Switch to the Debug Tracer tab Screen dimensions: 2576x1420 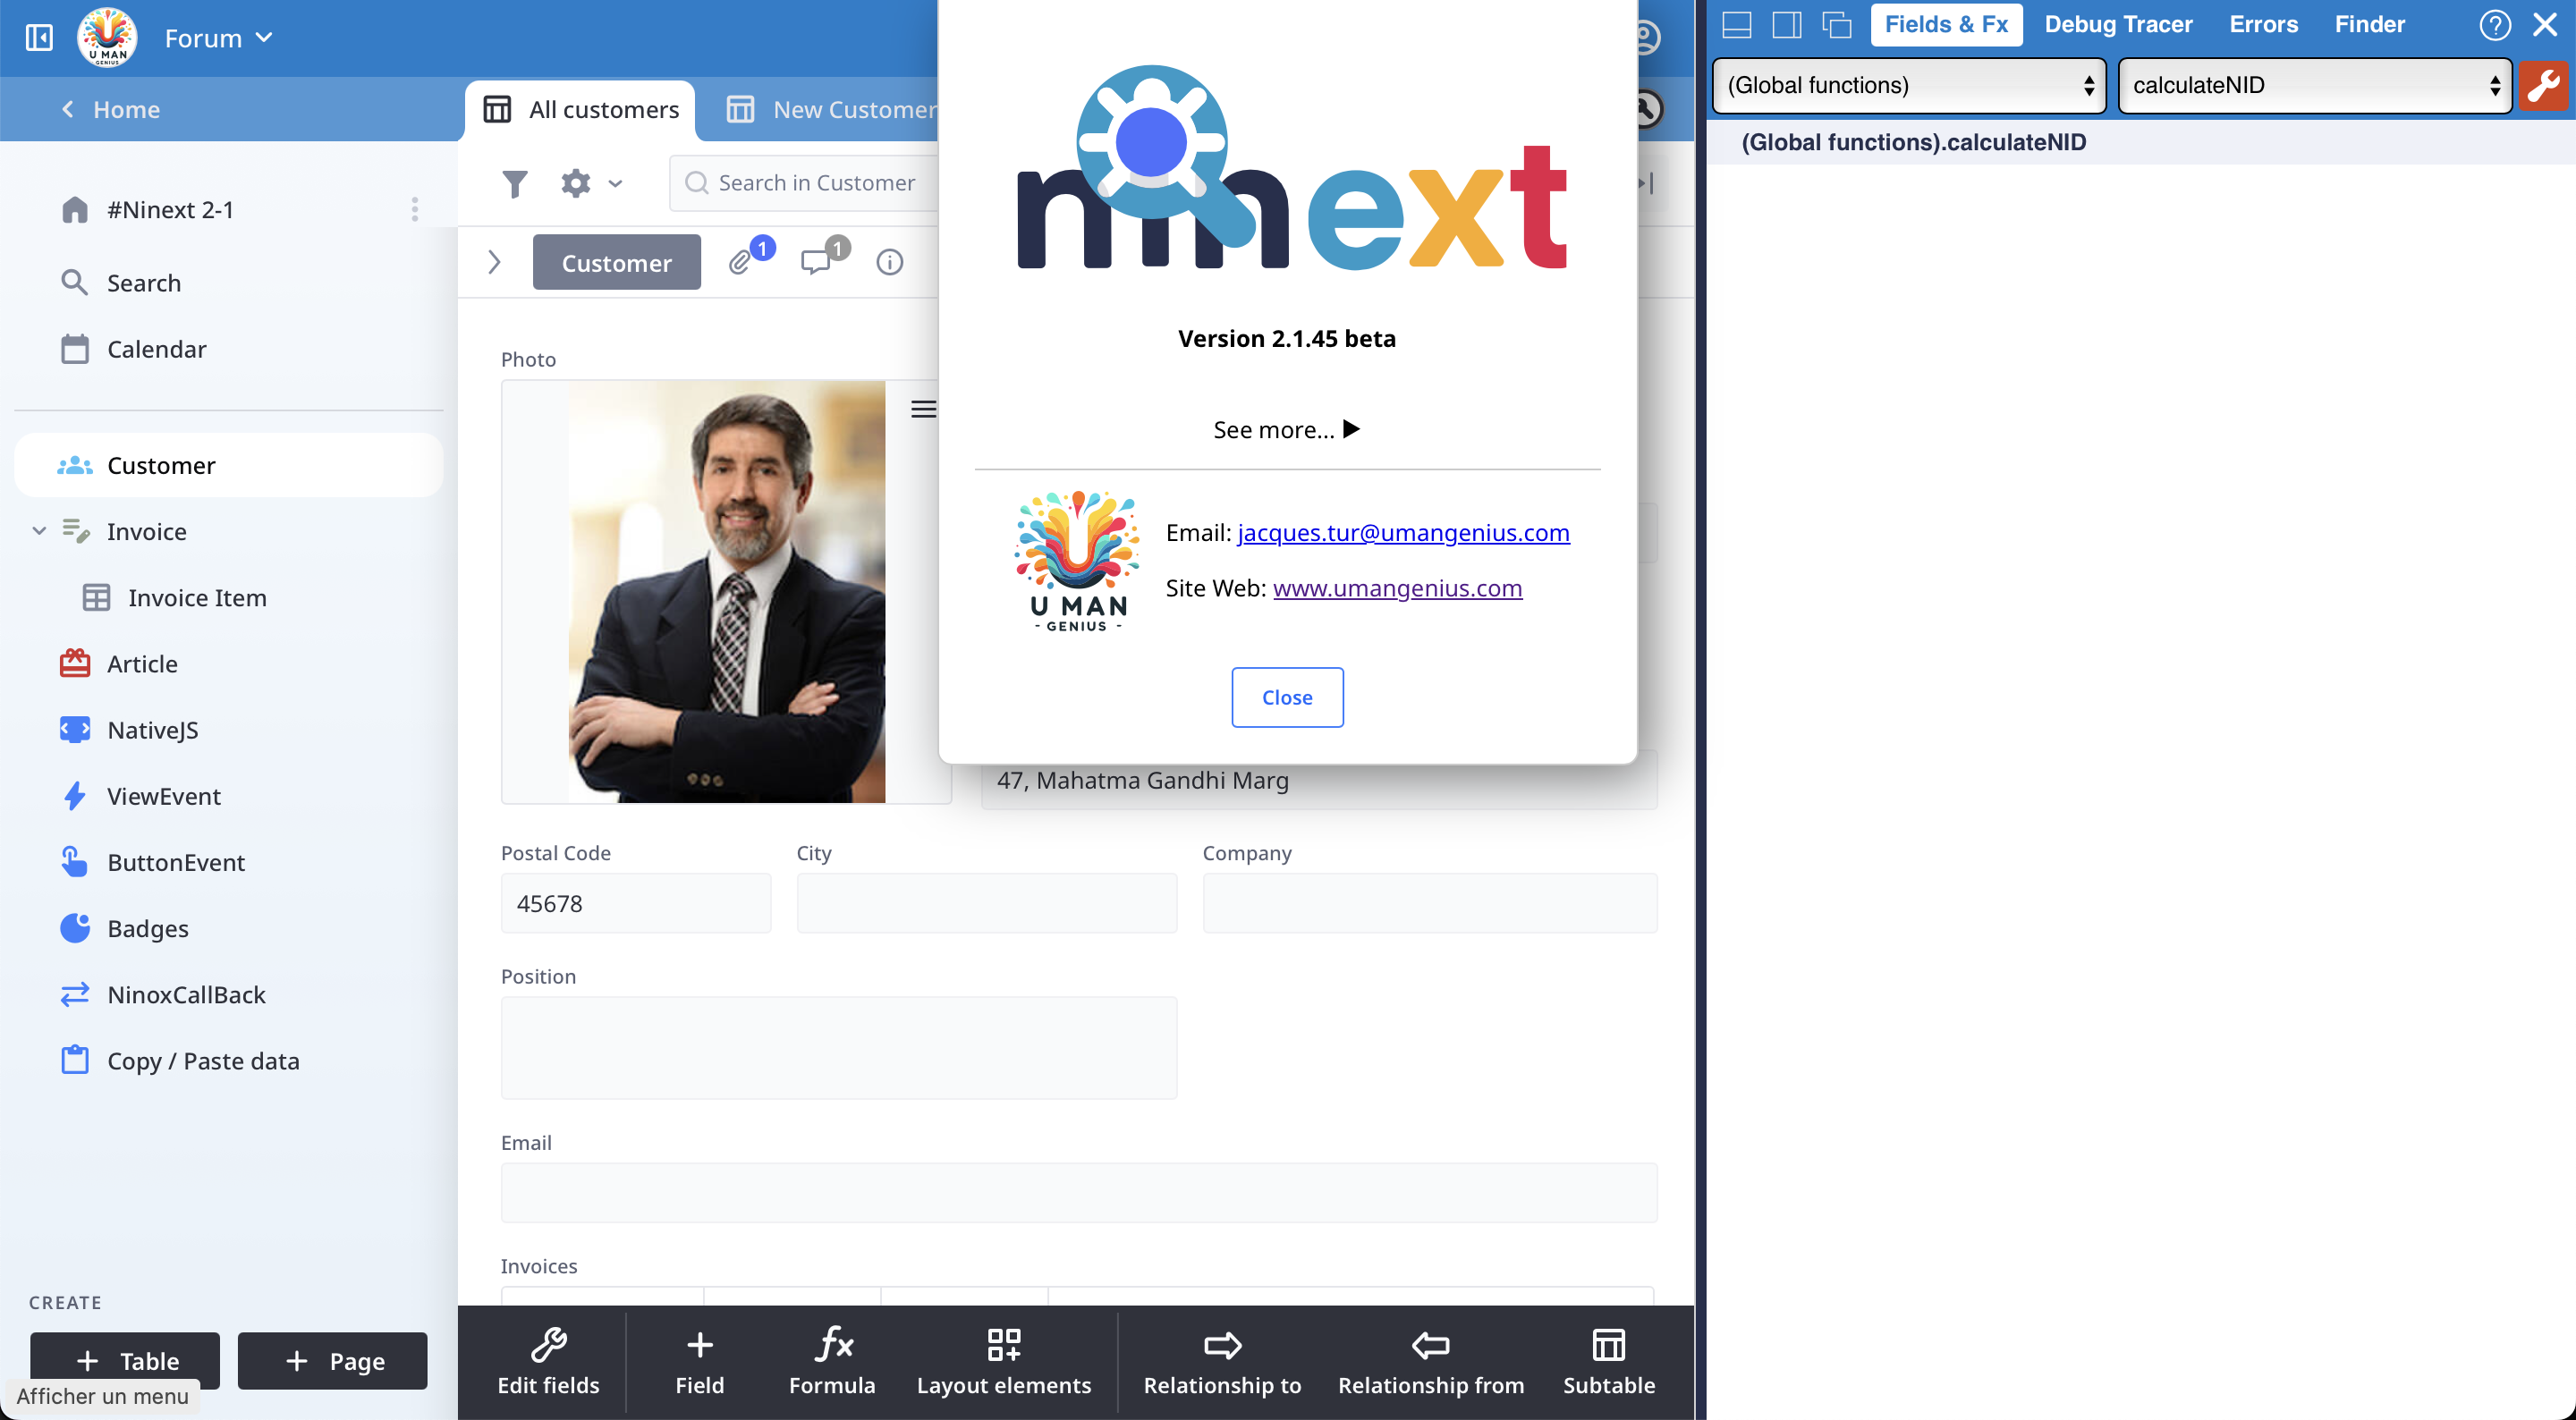coord(2118,24)
